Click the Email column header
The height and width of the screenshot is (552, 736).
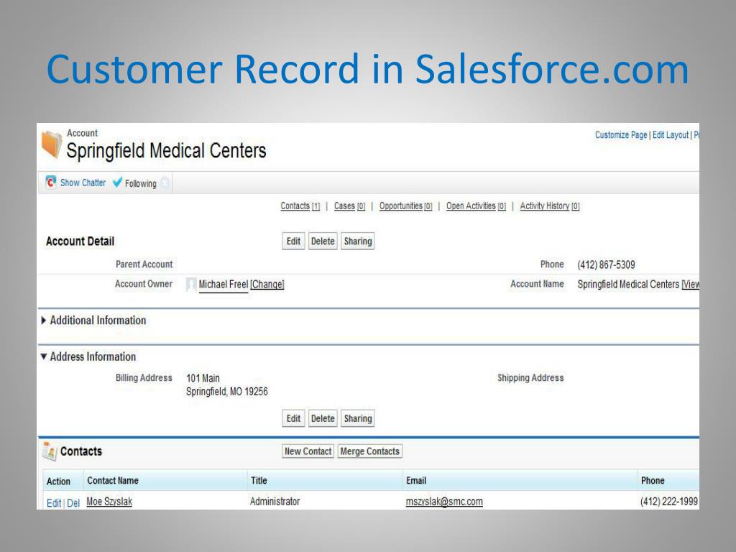416,481
